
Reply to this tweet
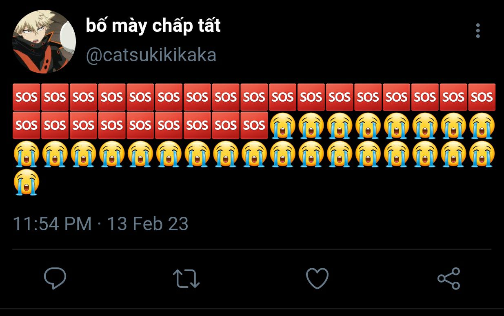pos(55,278)
